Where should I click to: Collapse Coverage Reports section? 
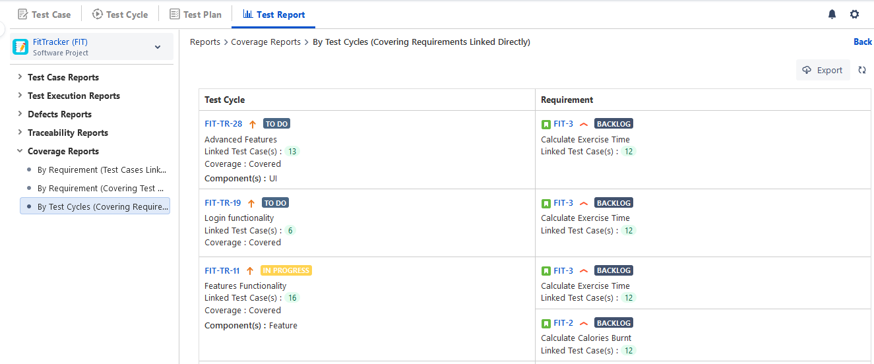coord(20,151)
